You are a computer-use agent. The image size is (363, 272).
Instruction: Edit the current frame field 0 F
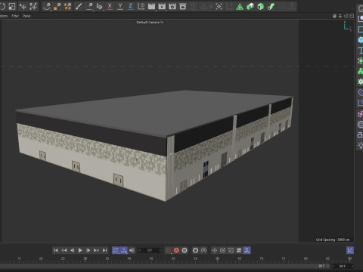coord(150,250)
